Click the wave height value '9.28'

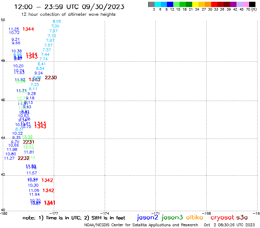(32, 94)
